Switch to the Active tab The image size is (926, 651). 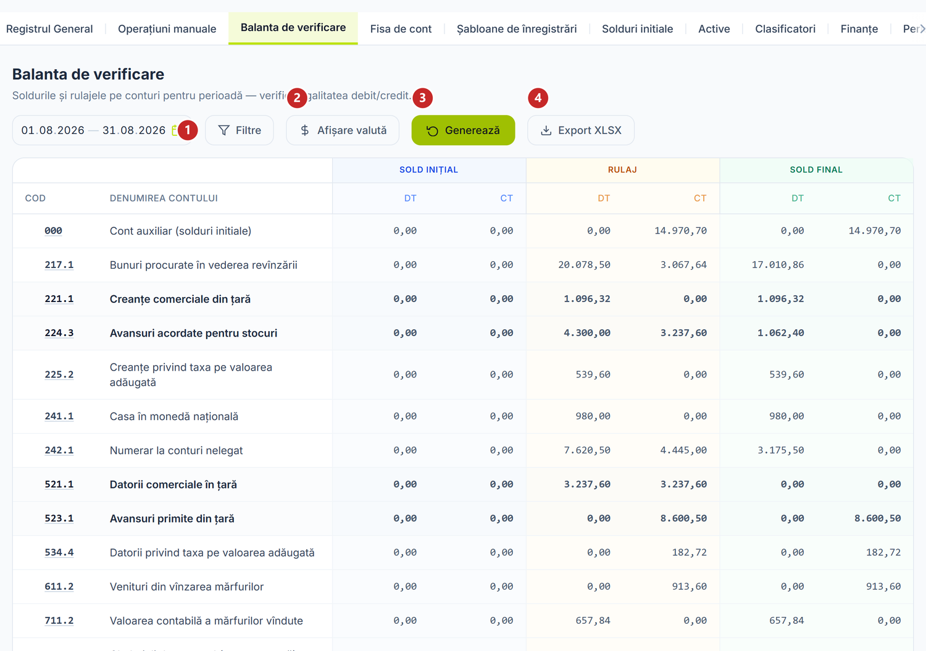[714, 29]
